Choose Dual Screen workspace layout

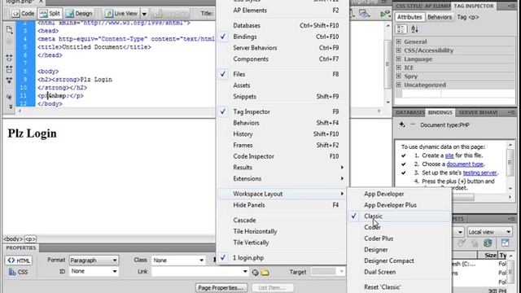click(400, 272)
